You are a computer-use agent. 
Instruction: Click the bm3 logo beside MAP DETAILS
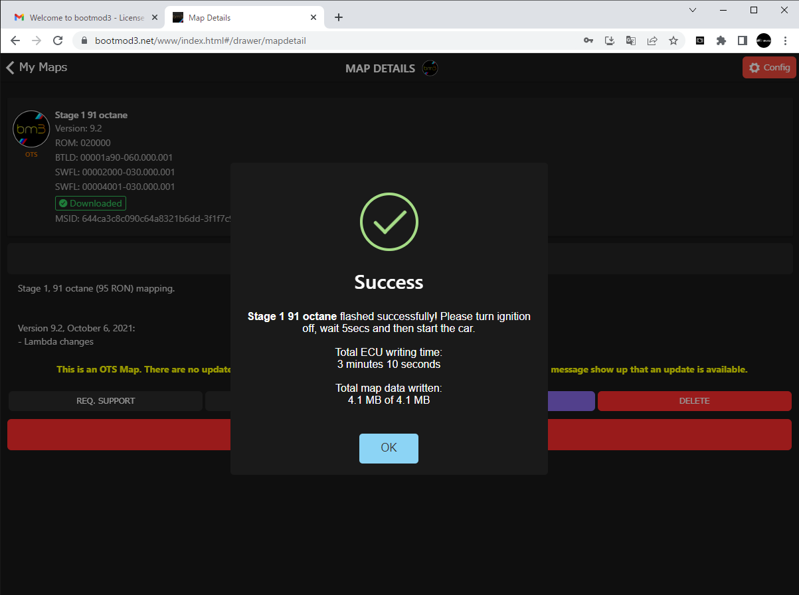(x=430, y=68)
